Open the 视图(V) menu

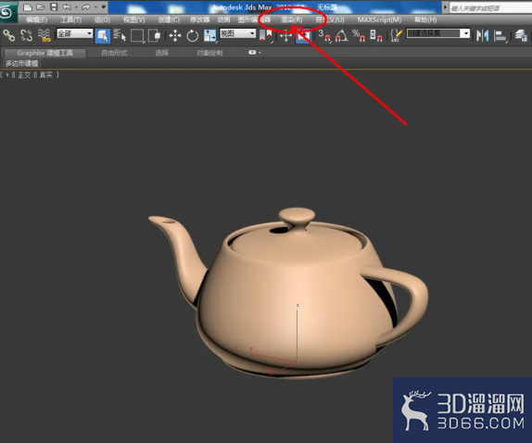134,19
